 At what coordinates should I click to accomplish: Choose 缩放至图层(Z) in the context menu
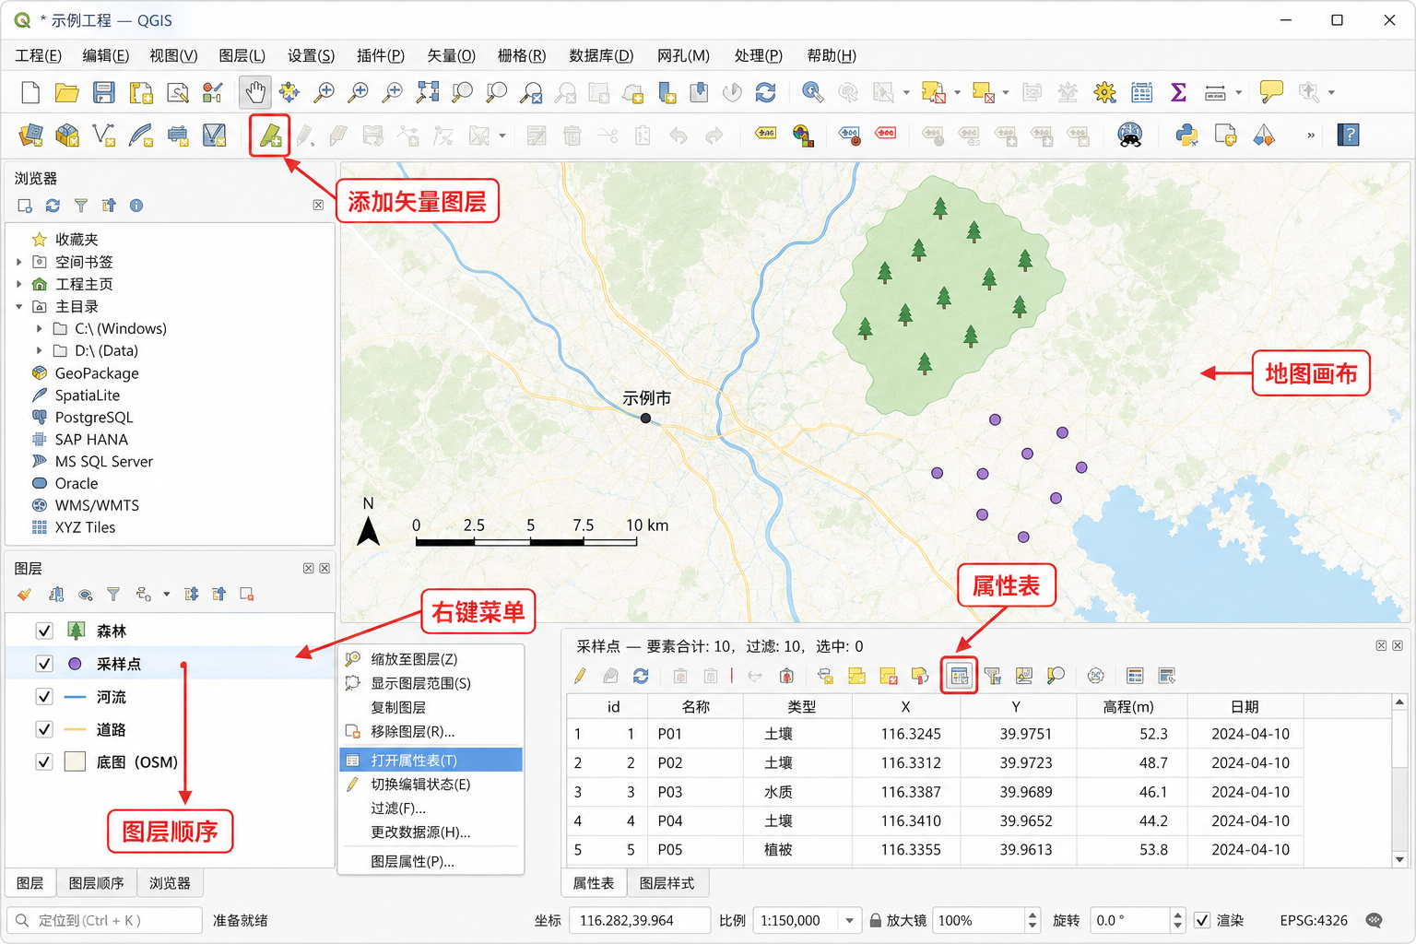coord(431,659)
